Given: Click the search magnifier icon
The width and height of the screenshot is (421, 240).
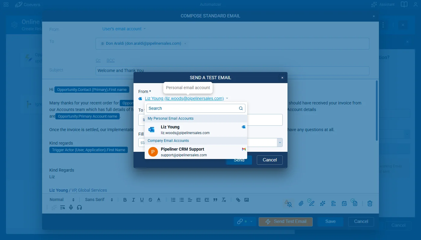Looking at the screenshot, I should [x=241, y=108].
